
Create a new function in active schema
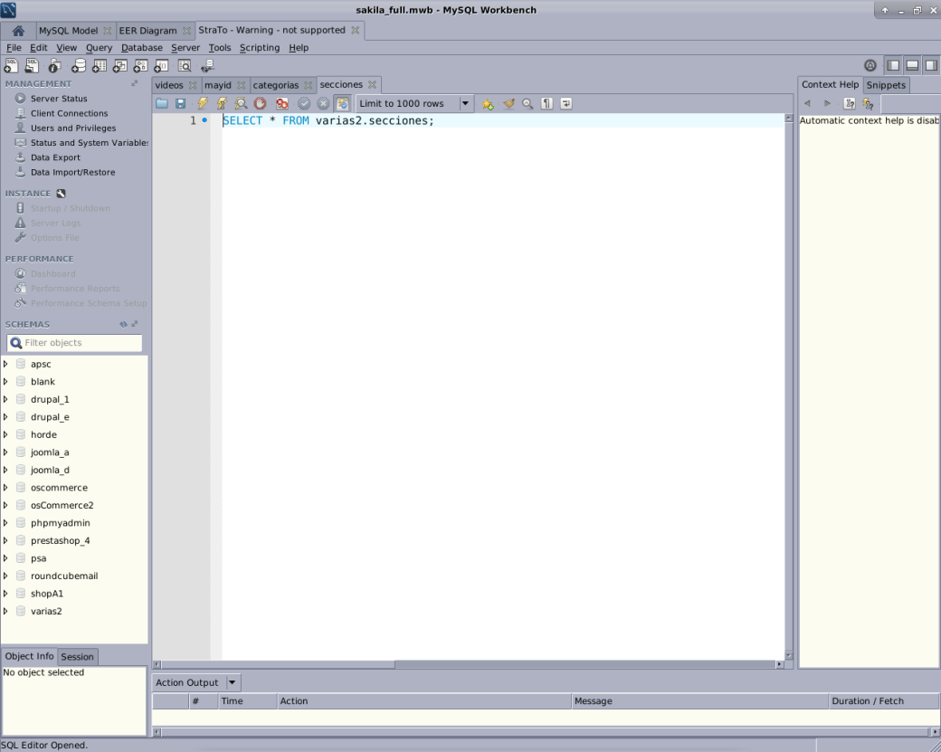tap(161, 66)
